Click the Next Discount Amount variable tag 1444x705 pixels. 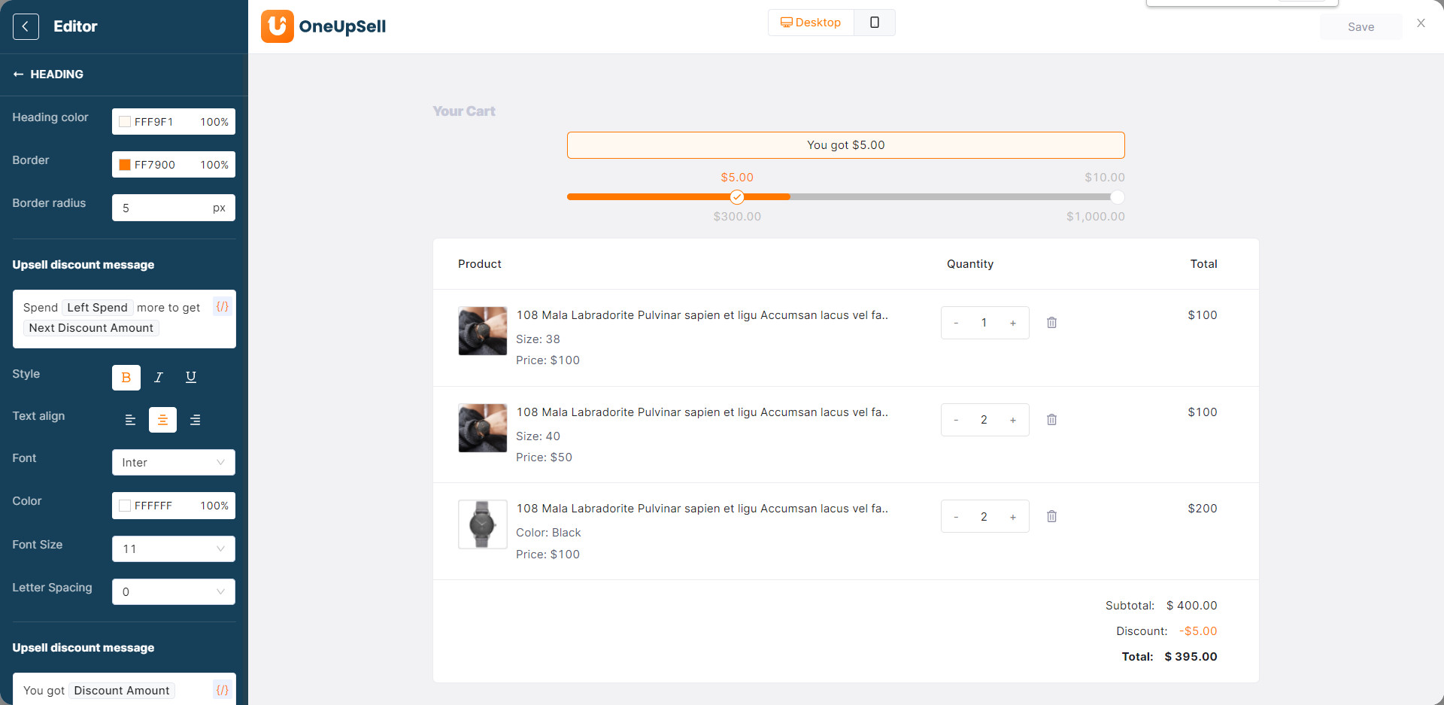[x=91, y=328]
